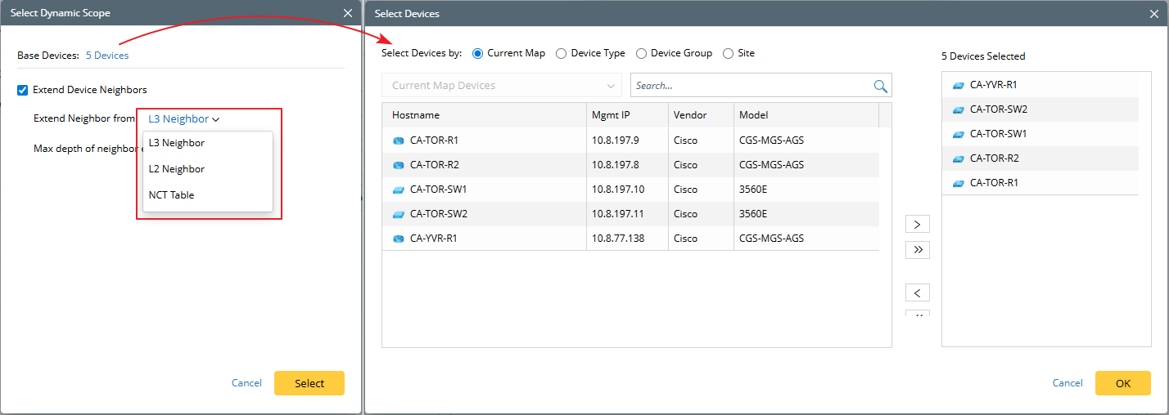Click the router icon beside CA-YVR-R1 row
This screenshot has height=415, width=1169.
(399, 239)
